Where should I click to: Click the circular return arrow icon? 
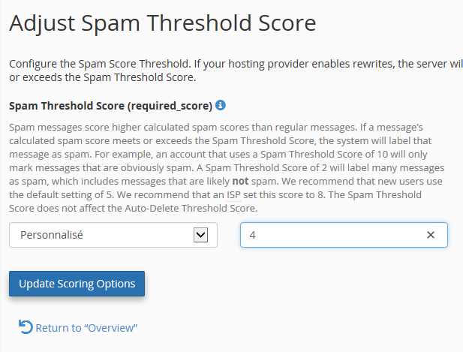[x=26, y=327]
